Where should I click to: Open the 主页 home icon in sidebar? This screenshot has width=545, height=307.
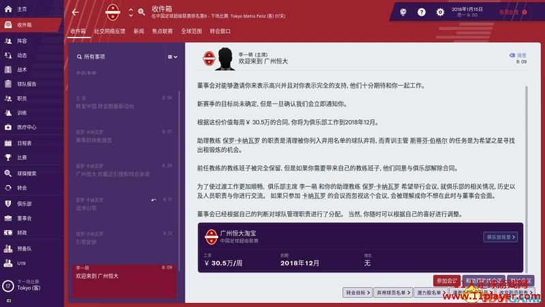point(8,9)
